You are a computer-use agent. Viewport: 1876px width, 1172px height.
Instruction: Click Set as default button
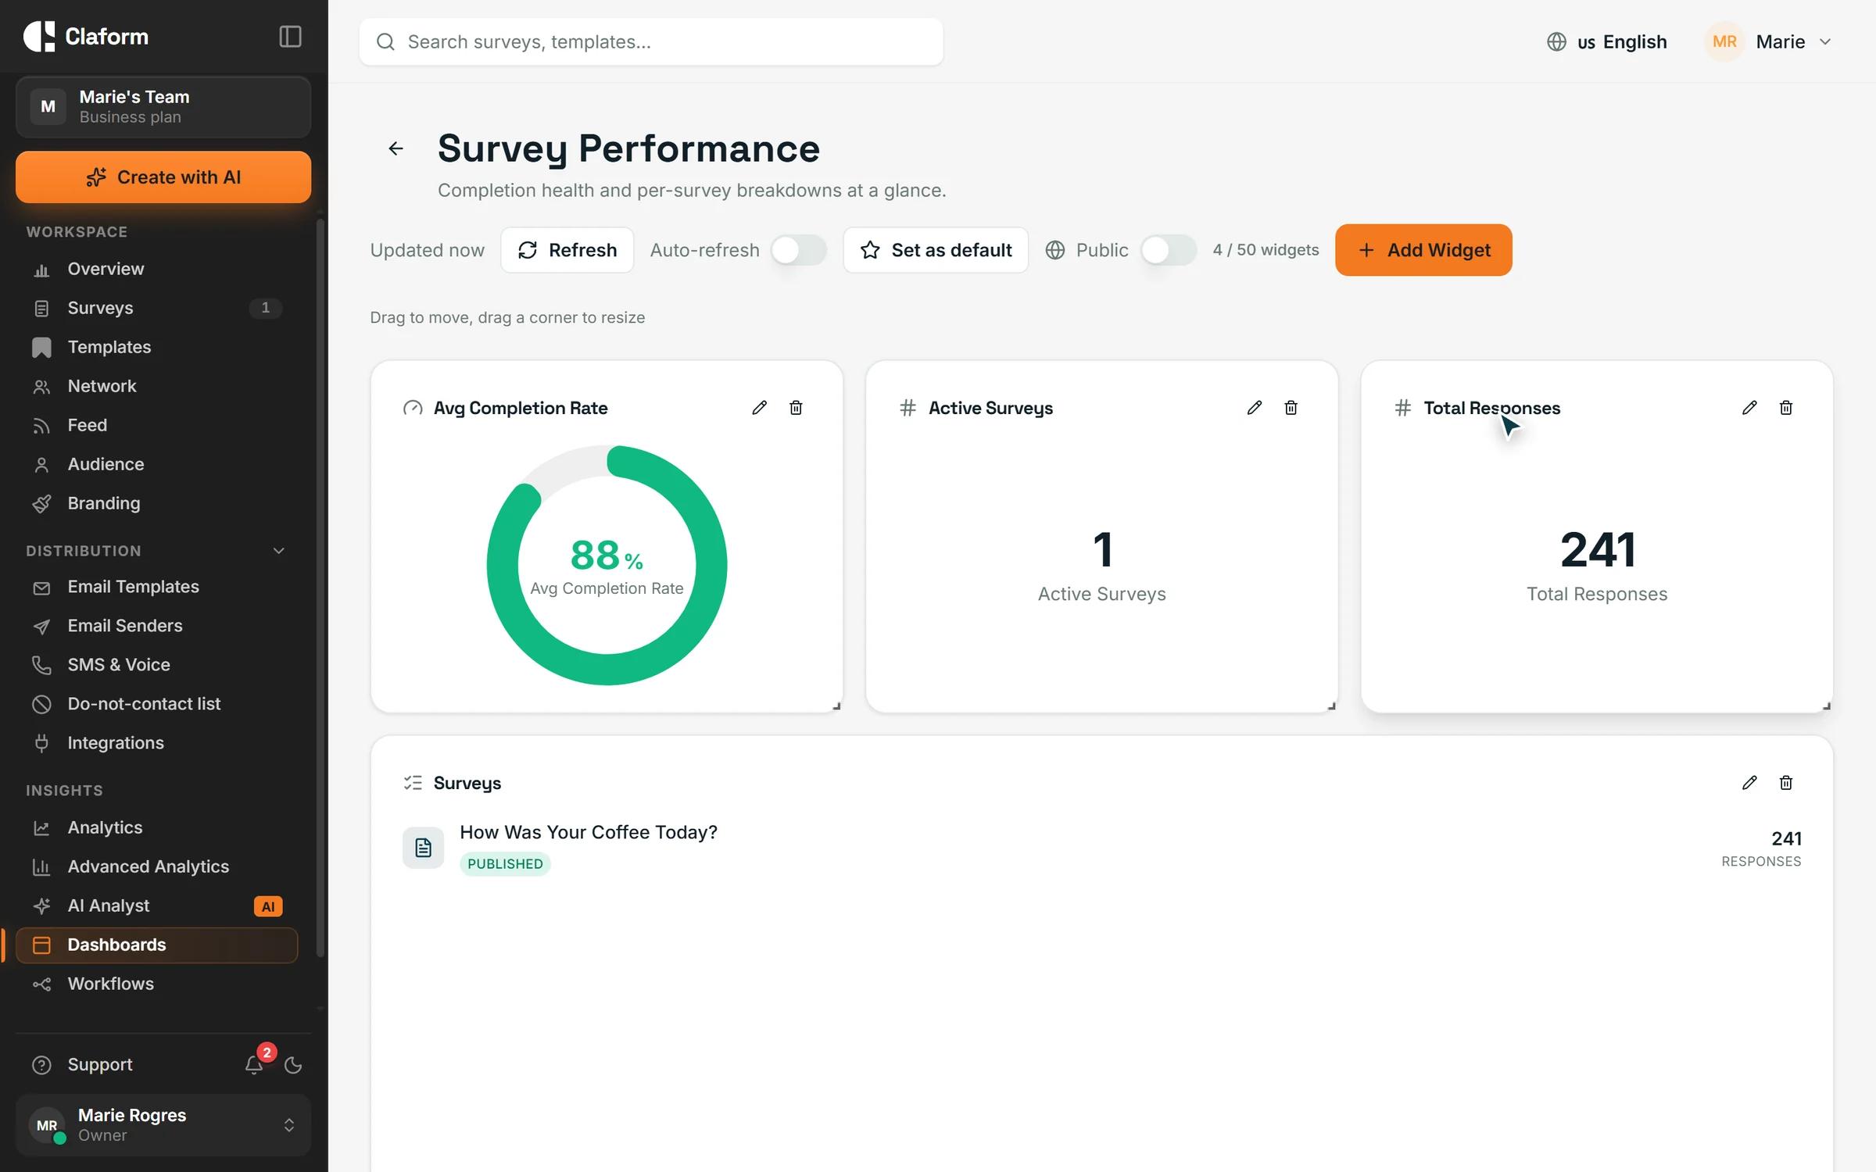pos(936,250)
